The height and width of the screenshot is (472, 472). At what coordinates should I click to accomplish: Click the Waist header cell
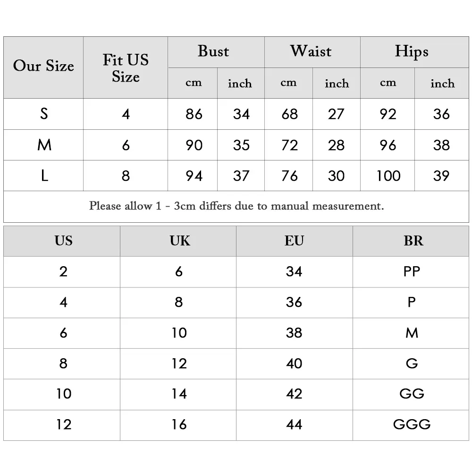[x=312, y=52]
